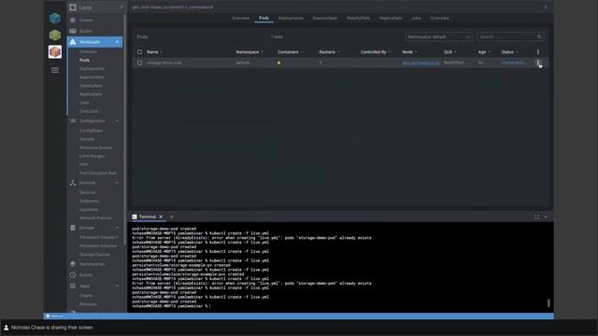Open Storage Classes in the sidebar

pyautogui.click(x=95, y=255)
